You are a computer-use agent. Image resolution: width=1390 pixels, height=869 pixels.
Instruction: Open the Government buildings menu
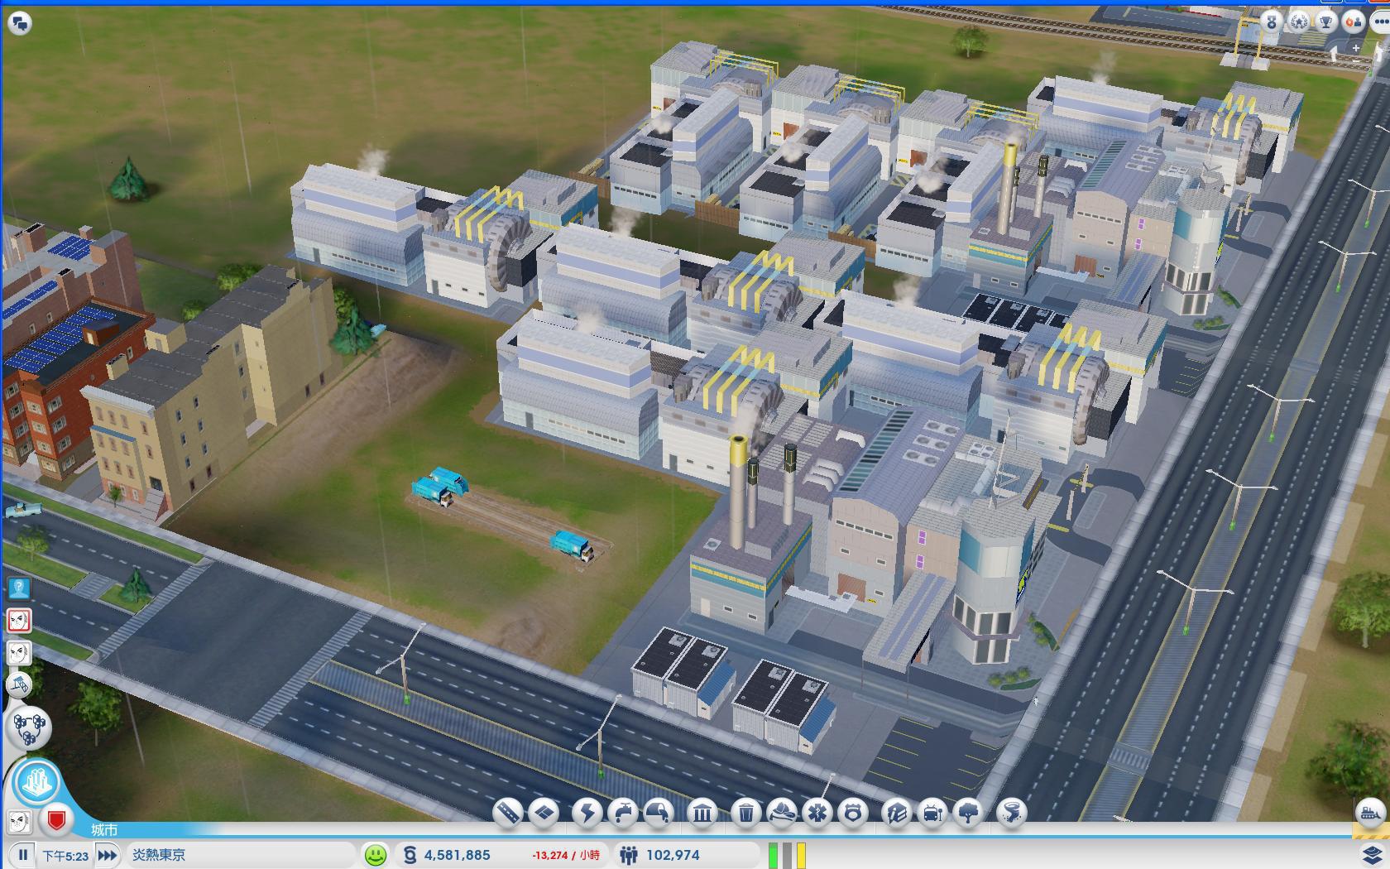[x=702, y=812]
